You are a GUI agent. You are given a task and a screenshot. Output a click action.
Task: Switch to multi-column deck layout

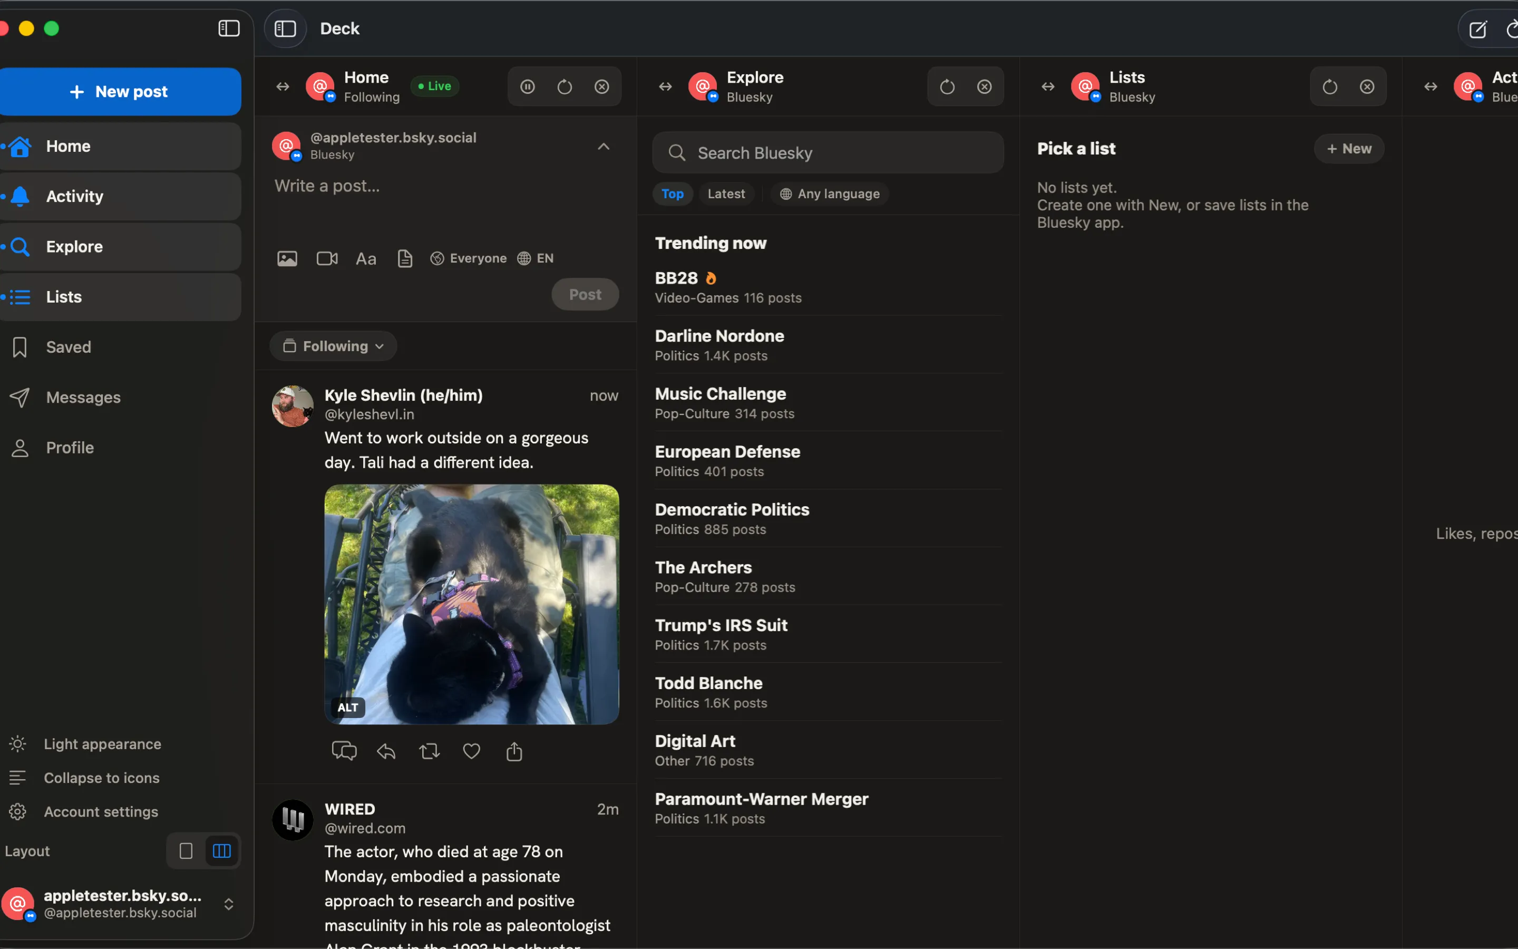(221, 850)
